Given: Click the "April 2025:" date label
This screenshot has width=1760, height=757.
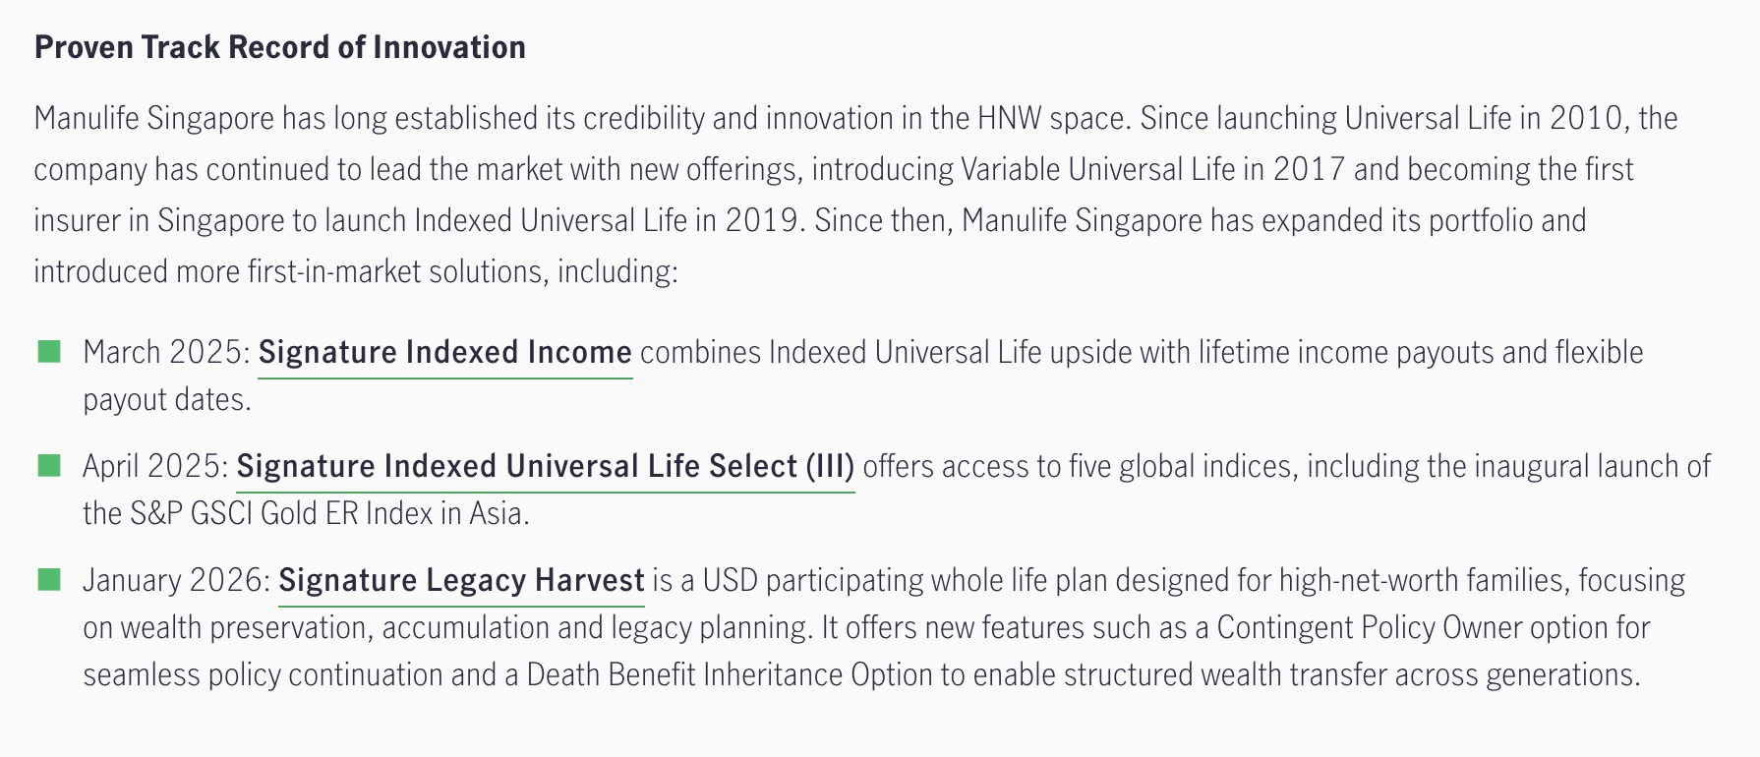Looking at the screenshot, I should click(x=155, y=466).
